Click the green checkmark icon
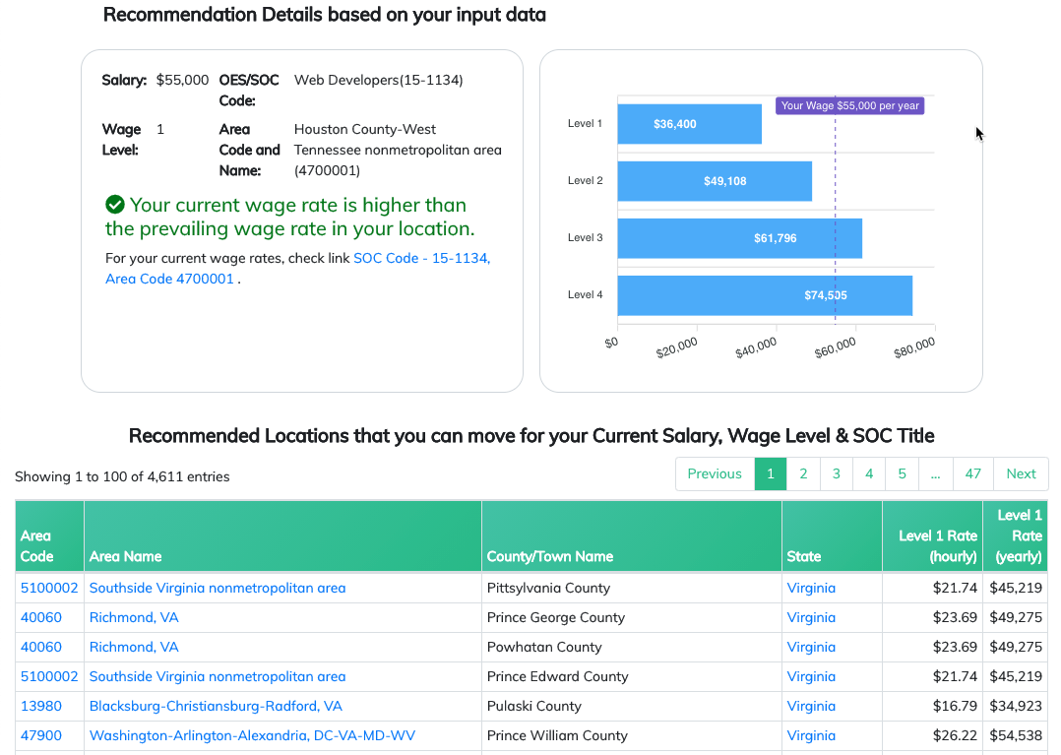Viewport: 1061px width, 755px height. tap(115, 204)
